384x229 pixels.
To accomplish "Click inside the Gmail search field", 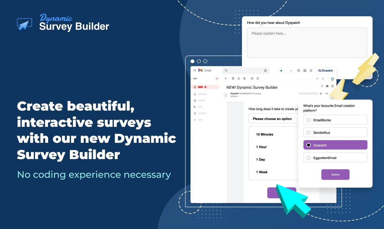I will [x=246, y=71].
